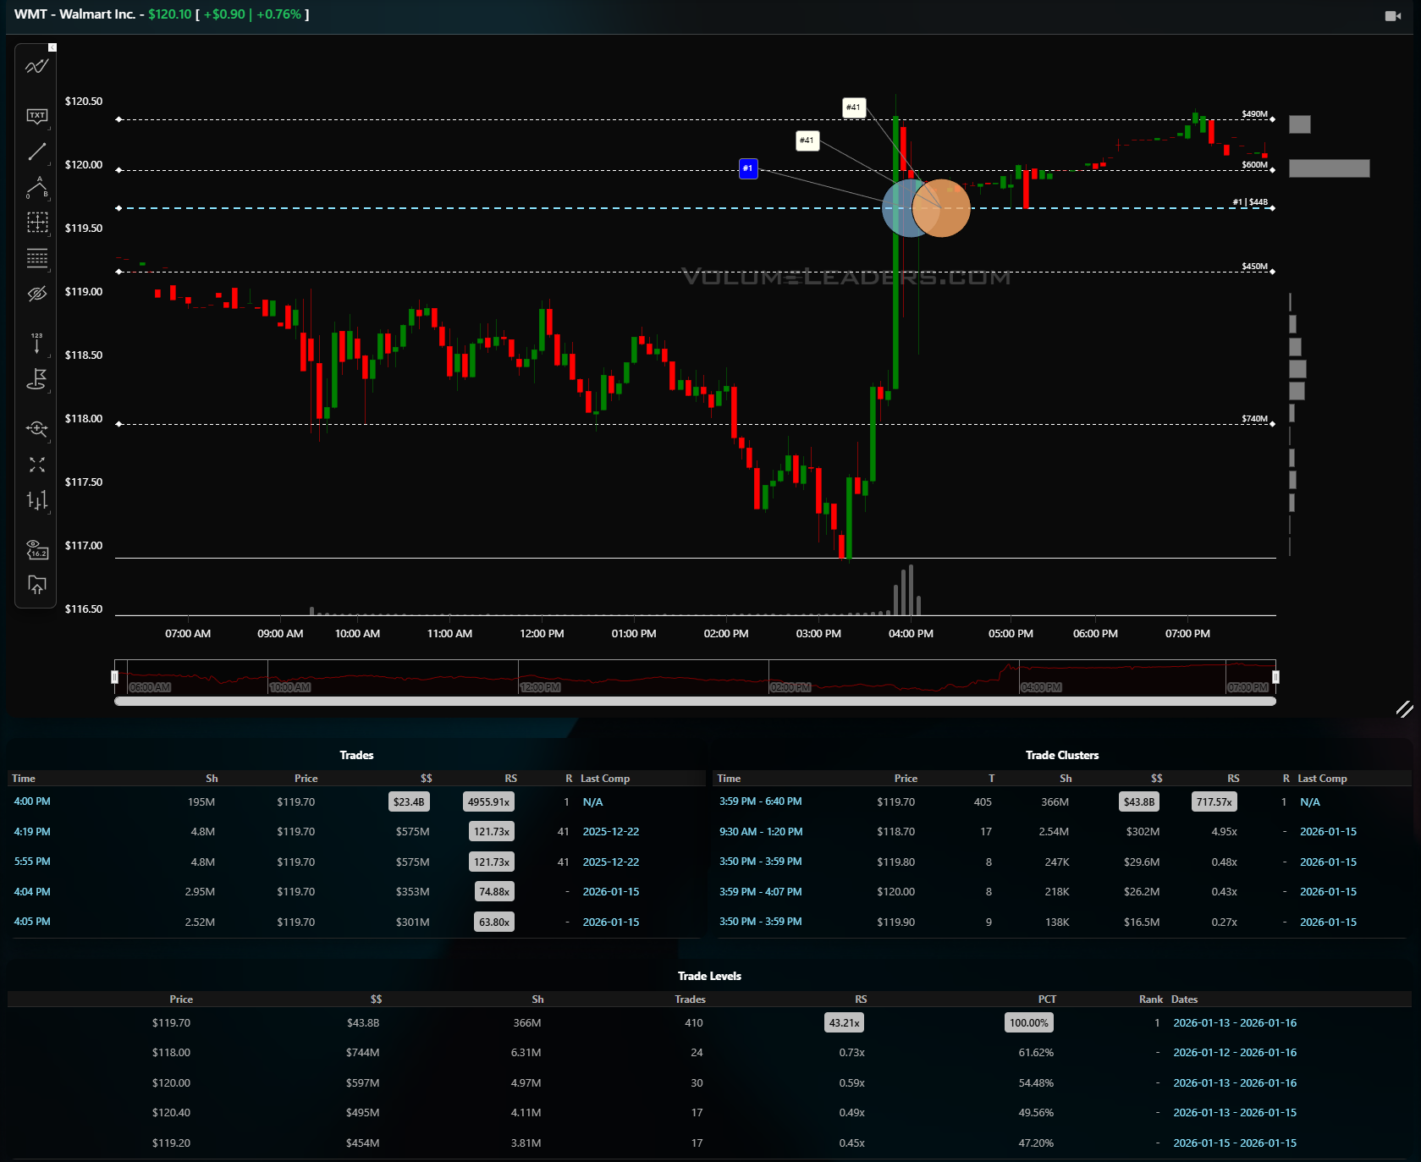Select the trend line drawing tool

pos(36,151)
